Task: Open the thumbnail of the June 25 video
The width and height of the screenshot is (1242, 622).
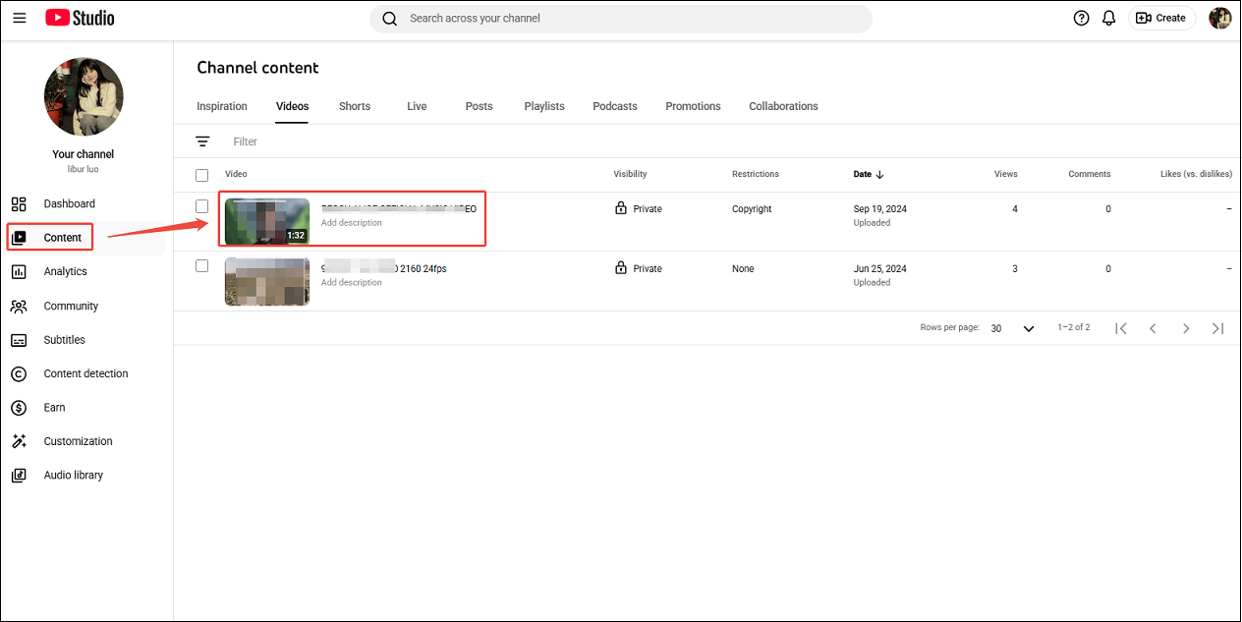Action: pos(266,281)
